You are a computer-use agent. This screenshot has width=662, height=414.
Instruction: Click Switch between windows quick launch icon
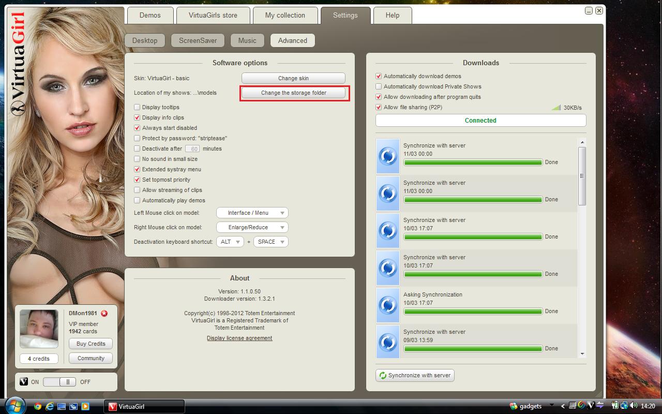(73, 406)
